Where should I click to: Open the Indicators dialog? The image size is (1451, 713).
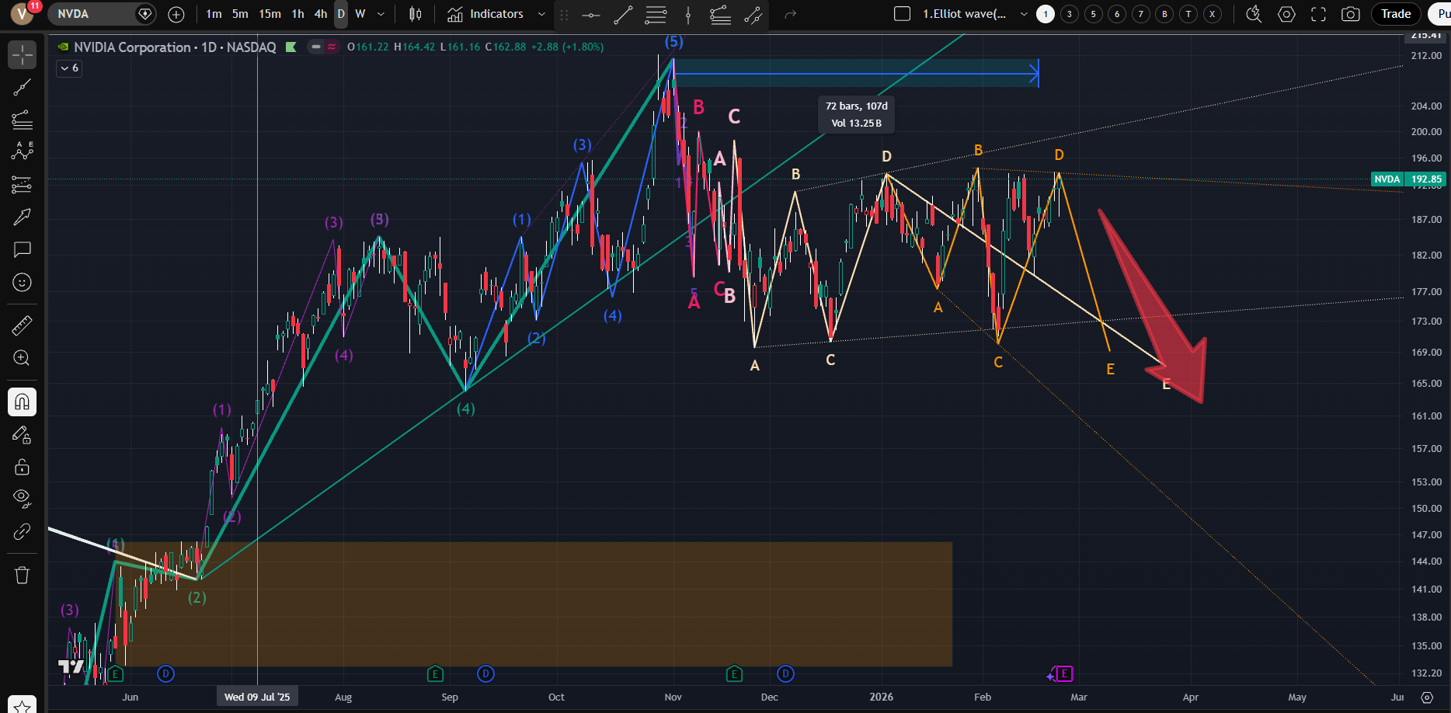(x=486, y=14)
